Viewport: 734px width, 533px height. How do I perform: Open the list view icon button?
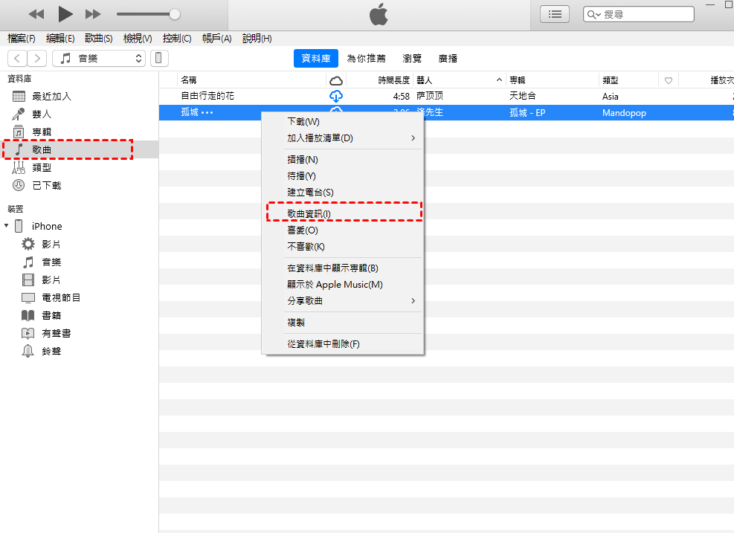(x=555, y=14)
